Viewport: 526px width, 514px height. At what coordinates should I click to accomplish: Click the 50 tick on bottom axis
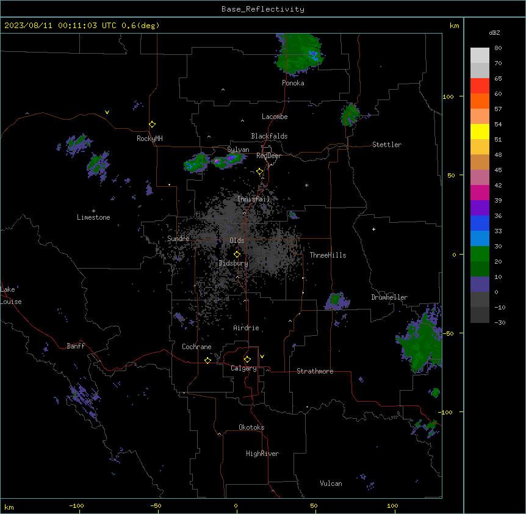314,505
